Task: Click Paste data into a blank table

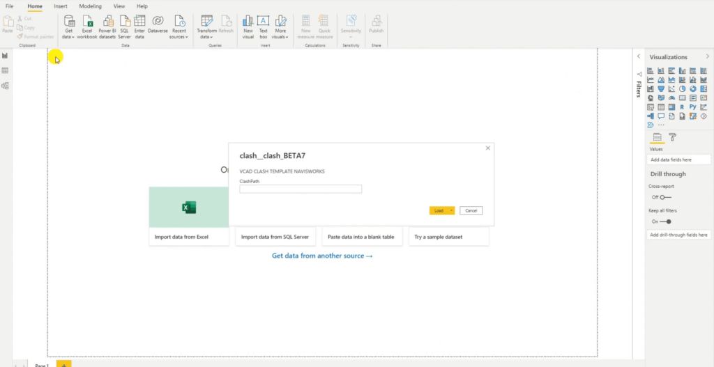Action: point(362,237)
